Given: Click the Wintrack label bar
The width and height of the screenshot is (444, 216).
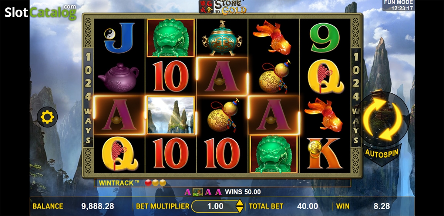Looking at the screenshot, I should click(222, 183).
